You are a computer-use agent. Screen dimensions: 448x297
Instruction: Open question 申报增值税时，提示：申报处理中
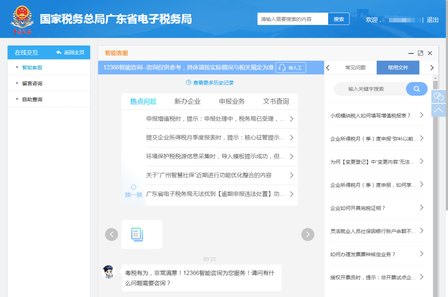click(x=215, y=119)
